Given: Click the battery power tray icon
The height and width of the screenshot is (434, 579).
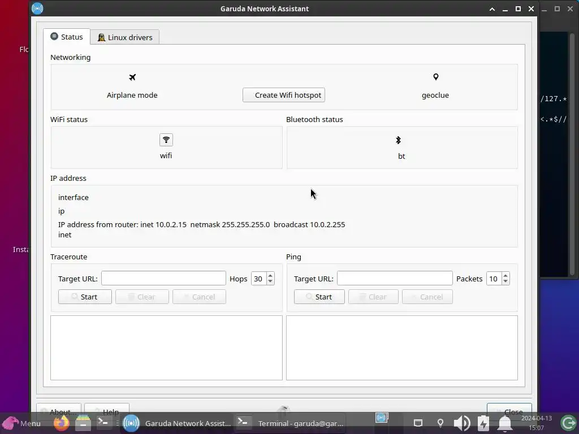Looking at the screenshot, I should pyautogui.click(x=483, y=423).
